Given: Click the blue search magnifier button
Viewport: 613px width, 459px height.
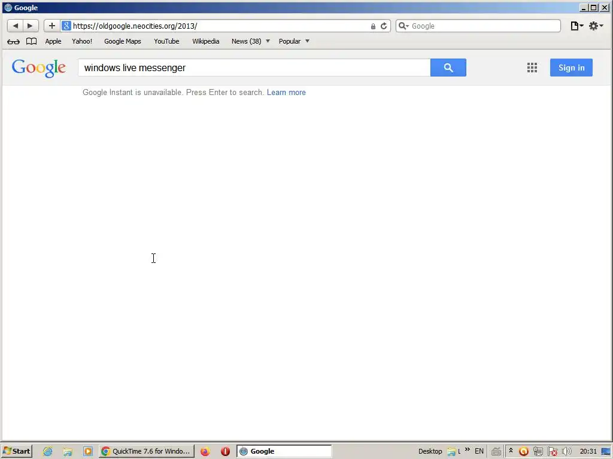Looking at the screenshot, I should [x=448, y=68].
